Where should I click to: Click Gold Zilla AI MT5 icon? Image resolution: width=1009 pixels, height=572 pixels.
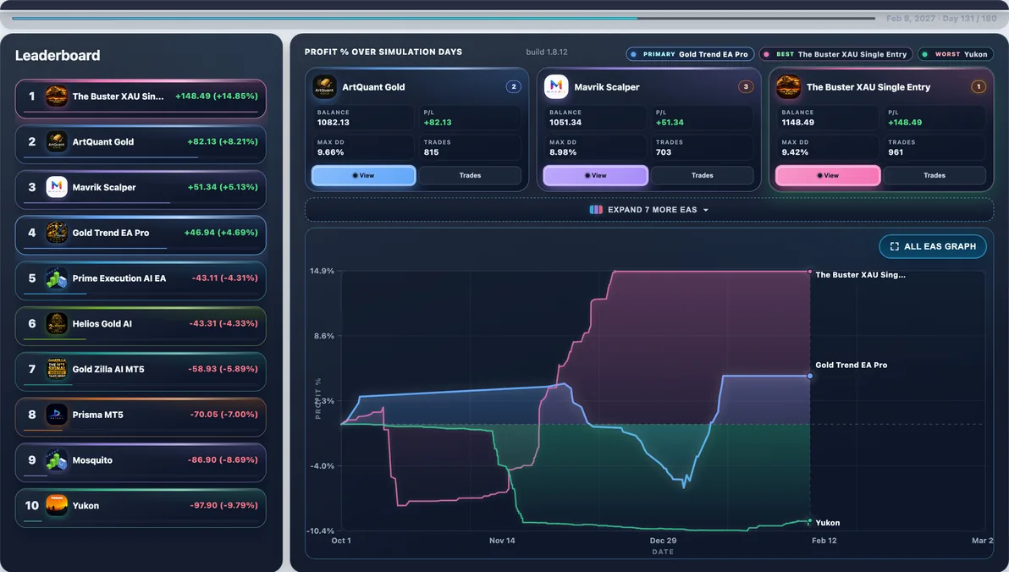[x=57, y=369]
